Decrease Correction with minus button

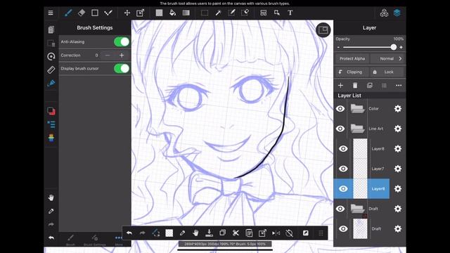tap(108, 56)
